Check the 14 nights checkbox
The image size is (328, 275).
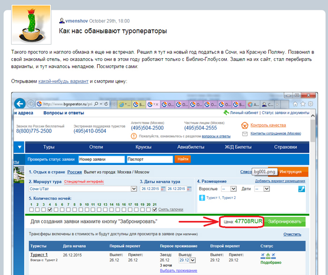click(x=112, y=209)
